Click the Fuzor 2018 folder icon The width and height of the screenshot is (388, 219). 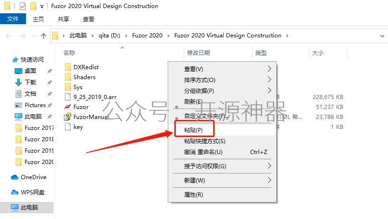[x=18, y=139]
